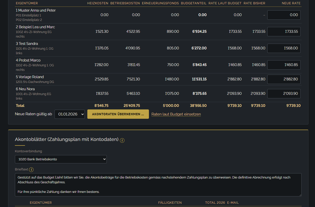This screenshot has width=315, height=207.
Task: Click info icon beside Brieftext label
Action: point(31,170)
